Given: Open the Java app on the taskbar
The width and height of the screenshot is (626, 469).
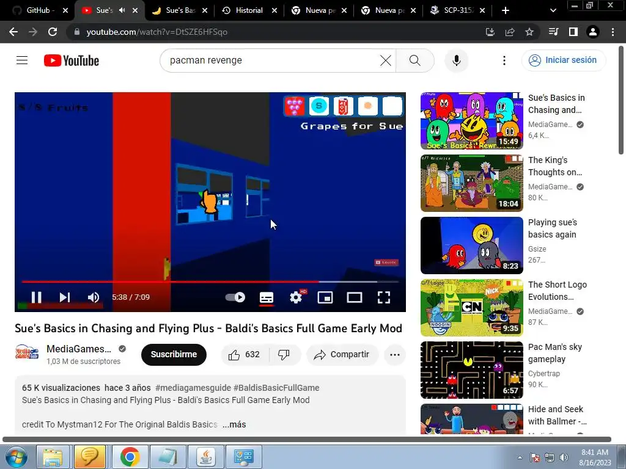Looking at the screenshot, I should tap(206, 457).
